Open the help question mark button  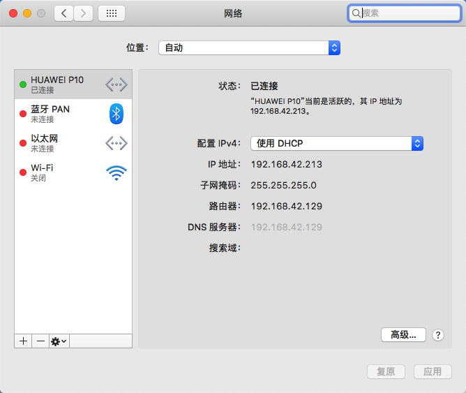(438, 335)
